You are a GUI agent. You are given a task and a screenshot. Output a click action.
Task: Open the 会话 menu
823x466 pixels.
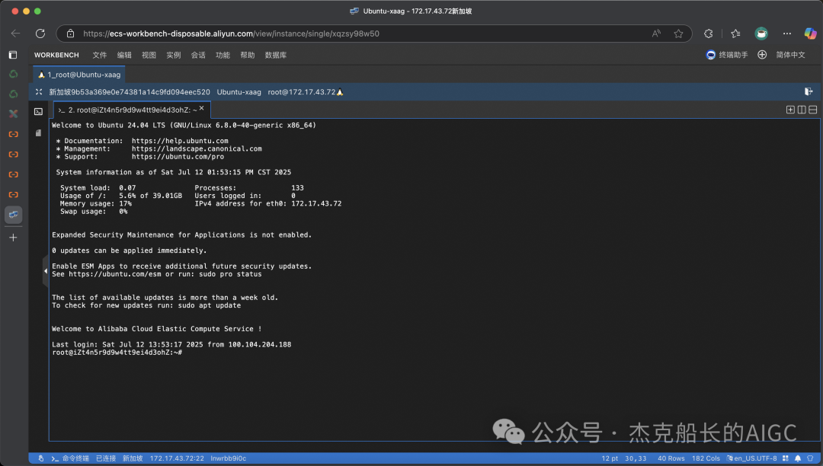pyautogui.click(x=198, y=55)
